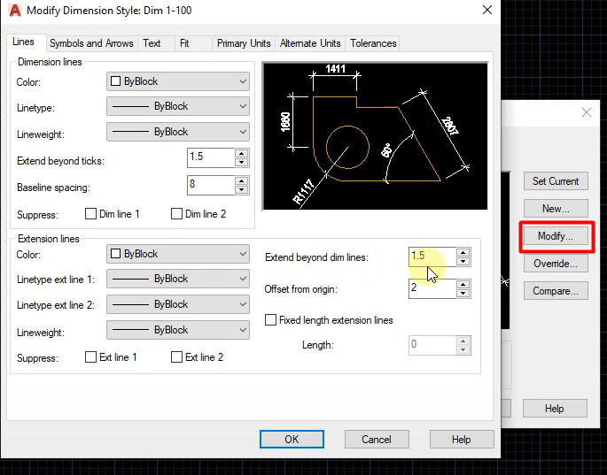Image resolution: width=607 pixels, height=475 pixels.
Task: Switch to the Tolerances tab
Action: coord(373,43)
